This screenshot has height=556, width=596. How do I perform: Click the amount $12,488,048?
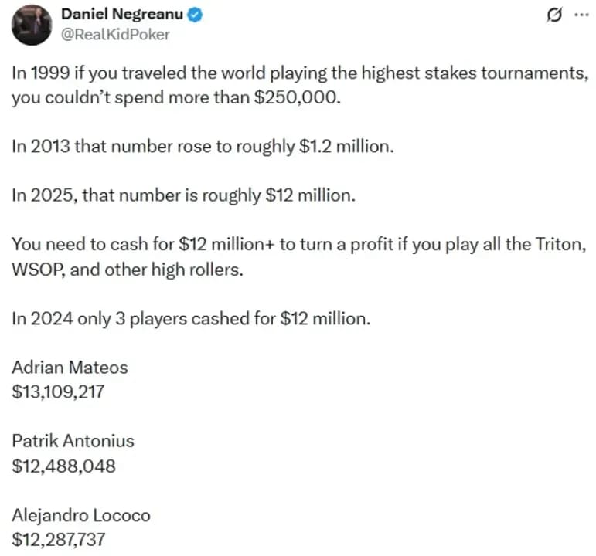[x=64, y=466]
